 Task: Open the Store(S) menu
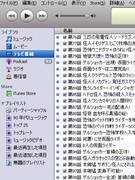point(97,3)
